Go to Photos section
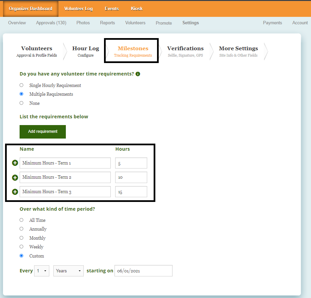 [83, 23]
